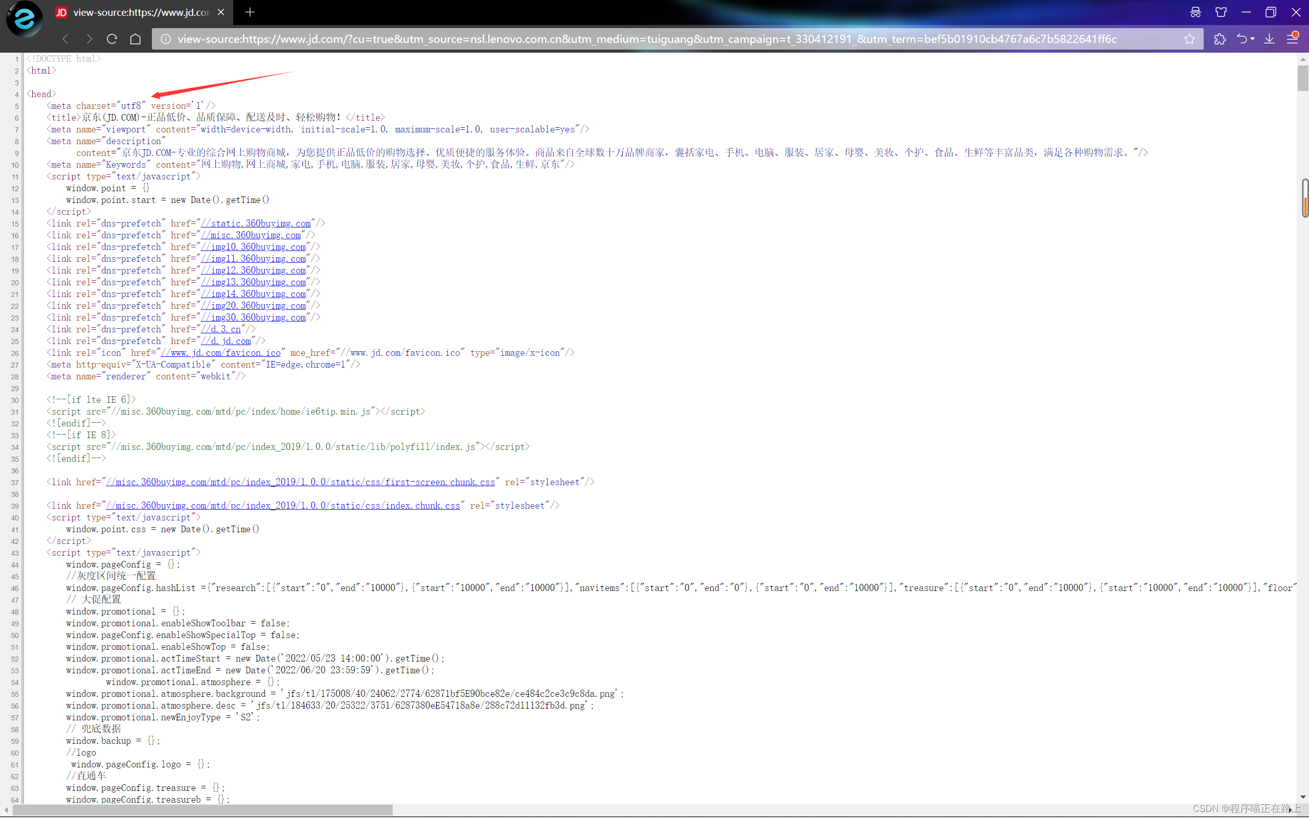Click the "window.promotional.actTimeEnd" line

pyautogui.click(x=251, y=671)
